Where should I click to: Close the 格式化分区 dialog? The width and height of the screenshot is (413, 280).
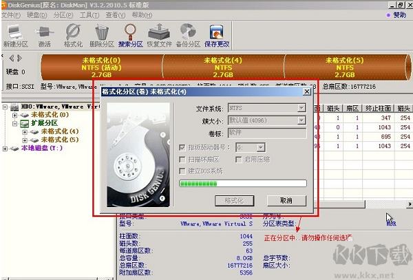[307, 91]
